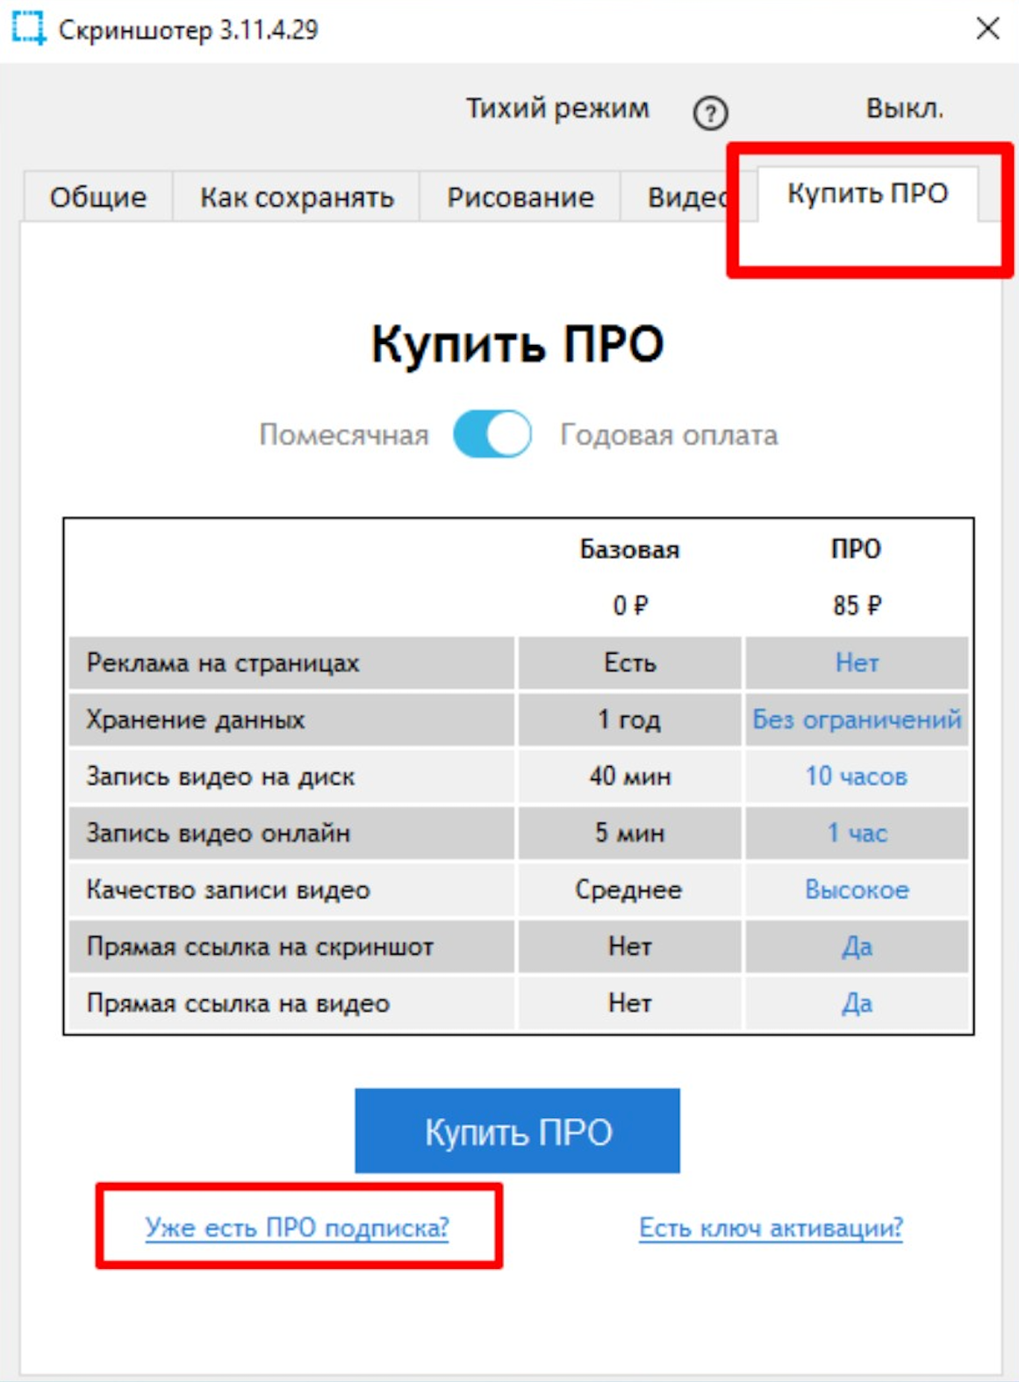
Task: Select the Годовая оплата label
Action: [x=669, y=434]
